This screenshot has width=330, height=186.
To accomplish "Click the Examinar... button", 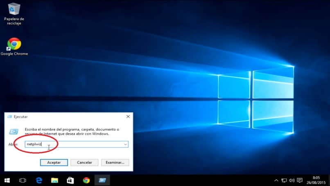I will pyautogui.click(x=115, y=162).
